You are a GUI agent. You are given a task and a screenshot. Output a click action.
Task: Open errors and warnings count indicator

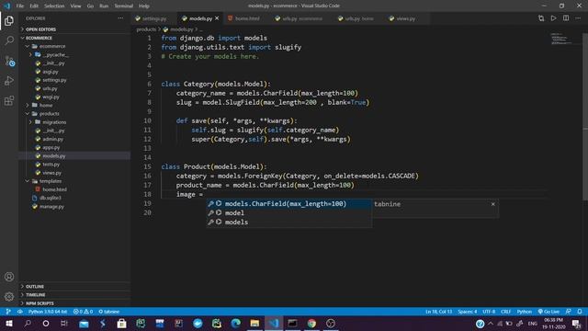83,312
